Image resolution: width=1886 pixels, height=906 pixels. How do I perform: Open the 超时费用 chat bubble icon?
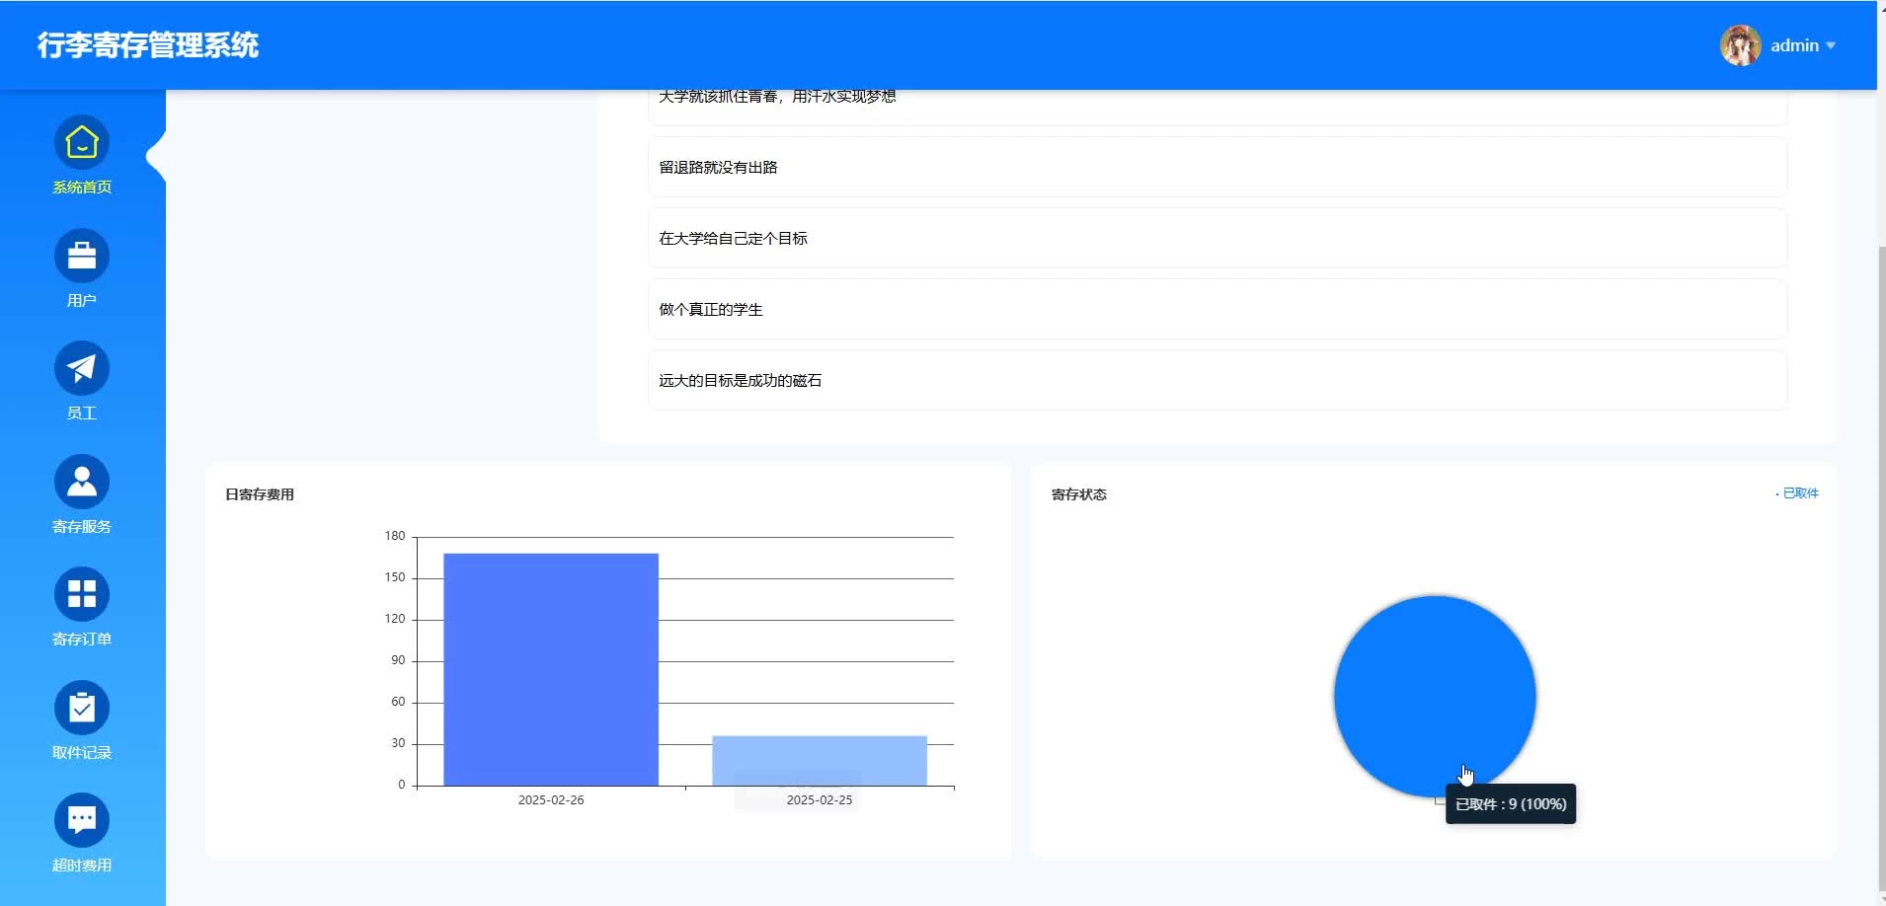pyautogui.click(x=82, y=821)
